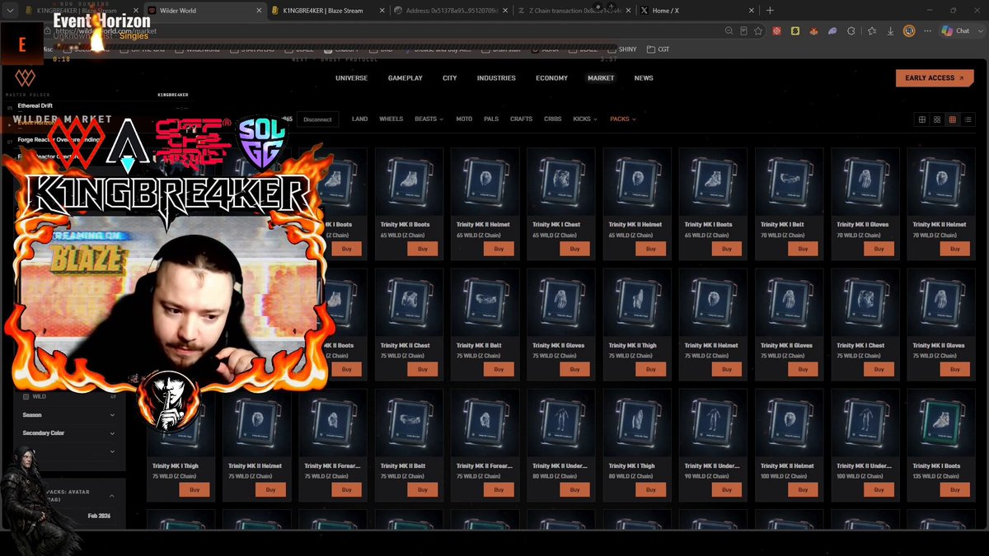Click the highlighted dense grid view icon
The height and width of the screenshot is (556, 989).
tap(953, 119)
